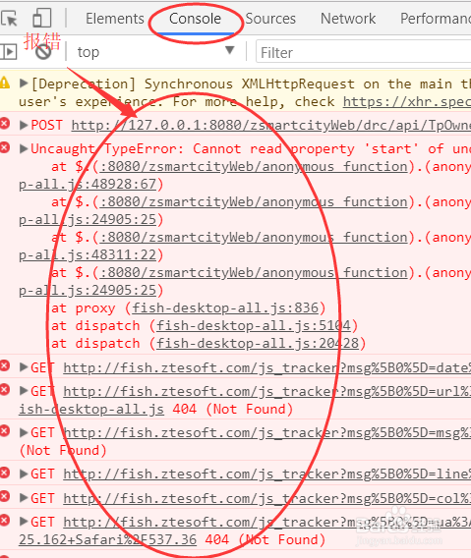This screenshot has width=471, height=558.
Task: Expand the GET js_tracker ua error
Action: coord(24,522)
